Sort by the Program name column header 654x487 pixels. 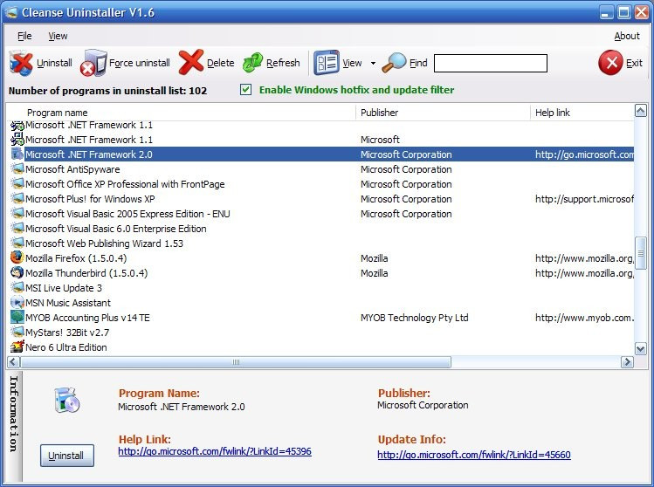point(182,113)
